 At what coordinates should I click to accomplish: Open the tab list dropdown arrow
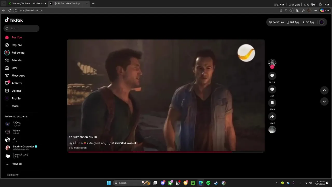coord(3,3)
